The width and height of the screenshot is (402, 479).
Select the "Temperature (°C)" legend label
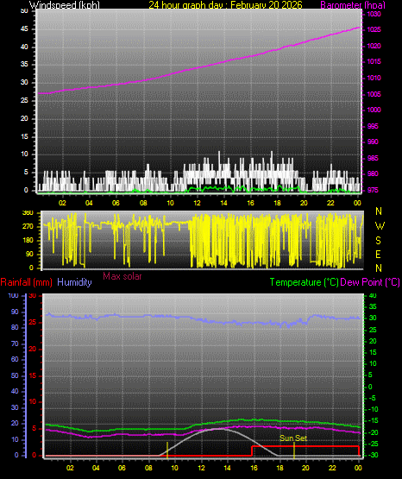304,282
